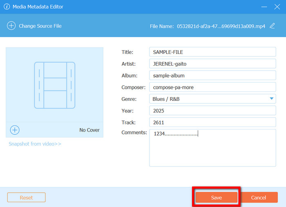286x207 pixels.
Task: Expand the Genre dropdown arrow
Action: [x=271, y=99]
